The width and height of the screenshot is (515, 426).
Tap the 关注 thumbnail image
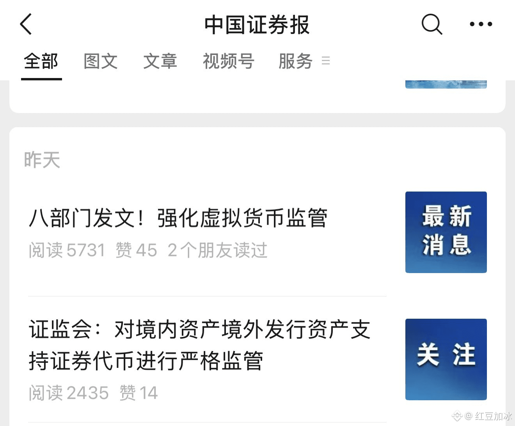coord(446,359)
